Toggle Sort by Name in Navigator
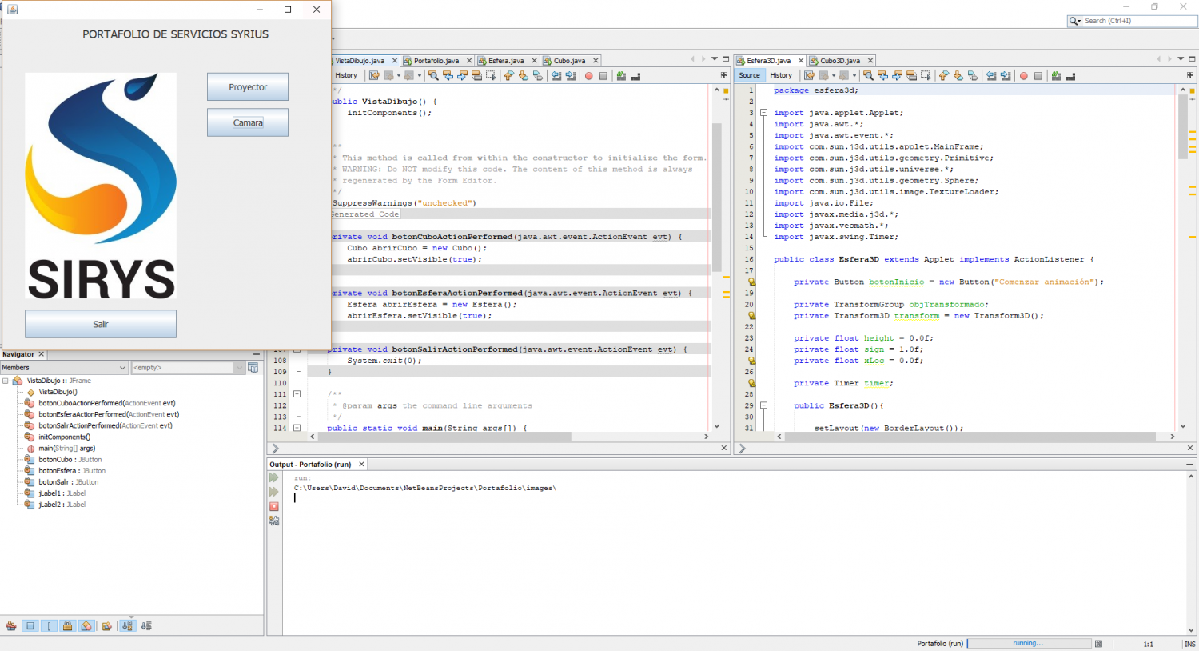 [128, 626]
